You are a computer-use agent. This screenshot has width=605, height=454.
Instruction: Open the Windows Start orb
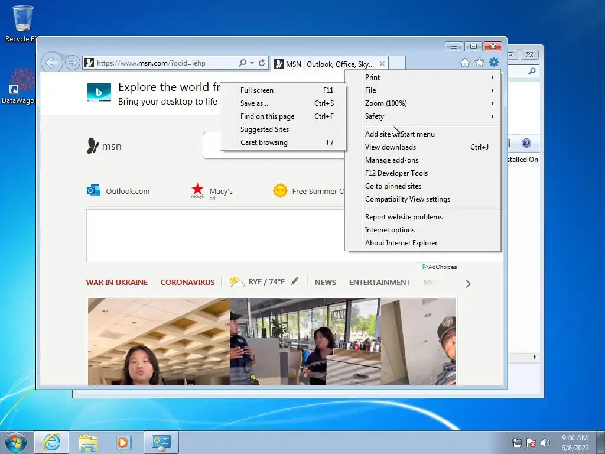click(x=16, y=442)
